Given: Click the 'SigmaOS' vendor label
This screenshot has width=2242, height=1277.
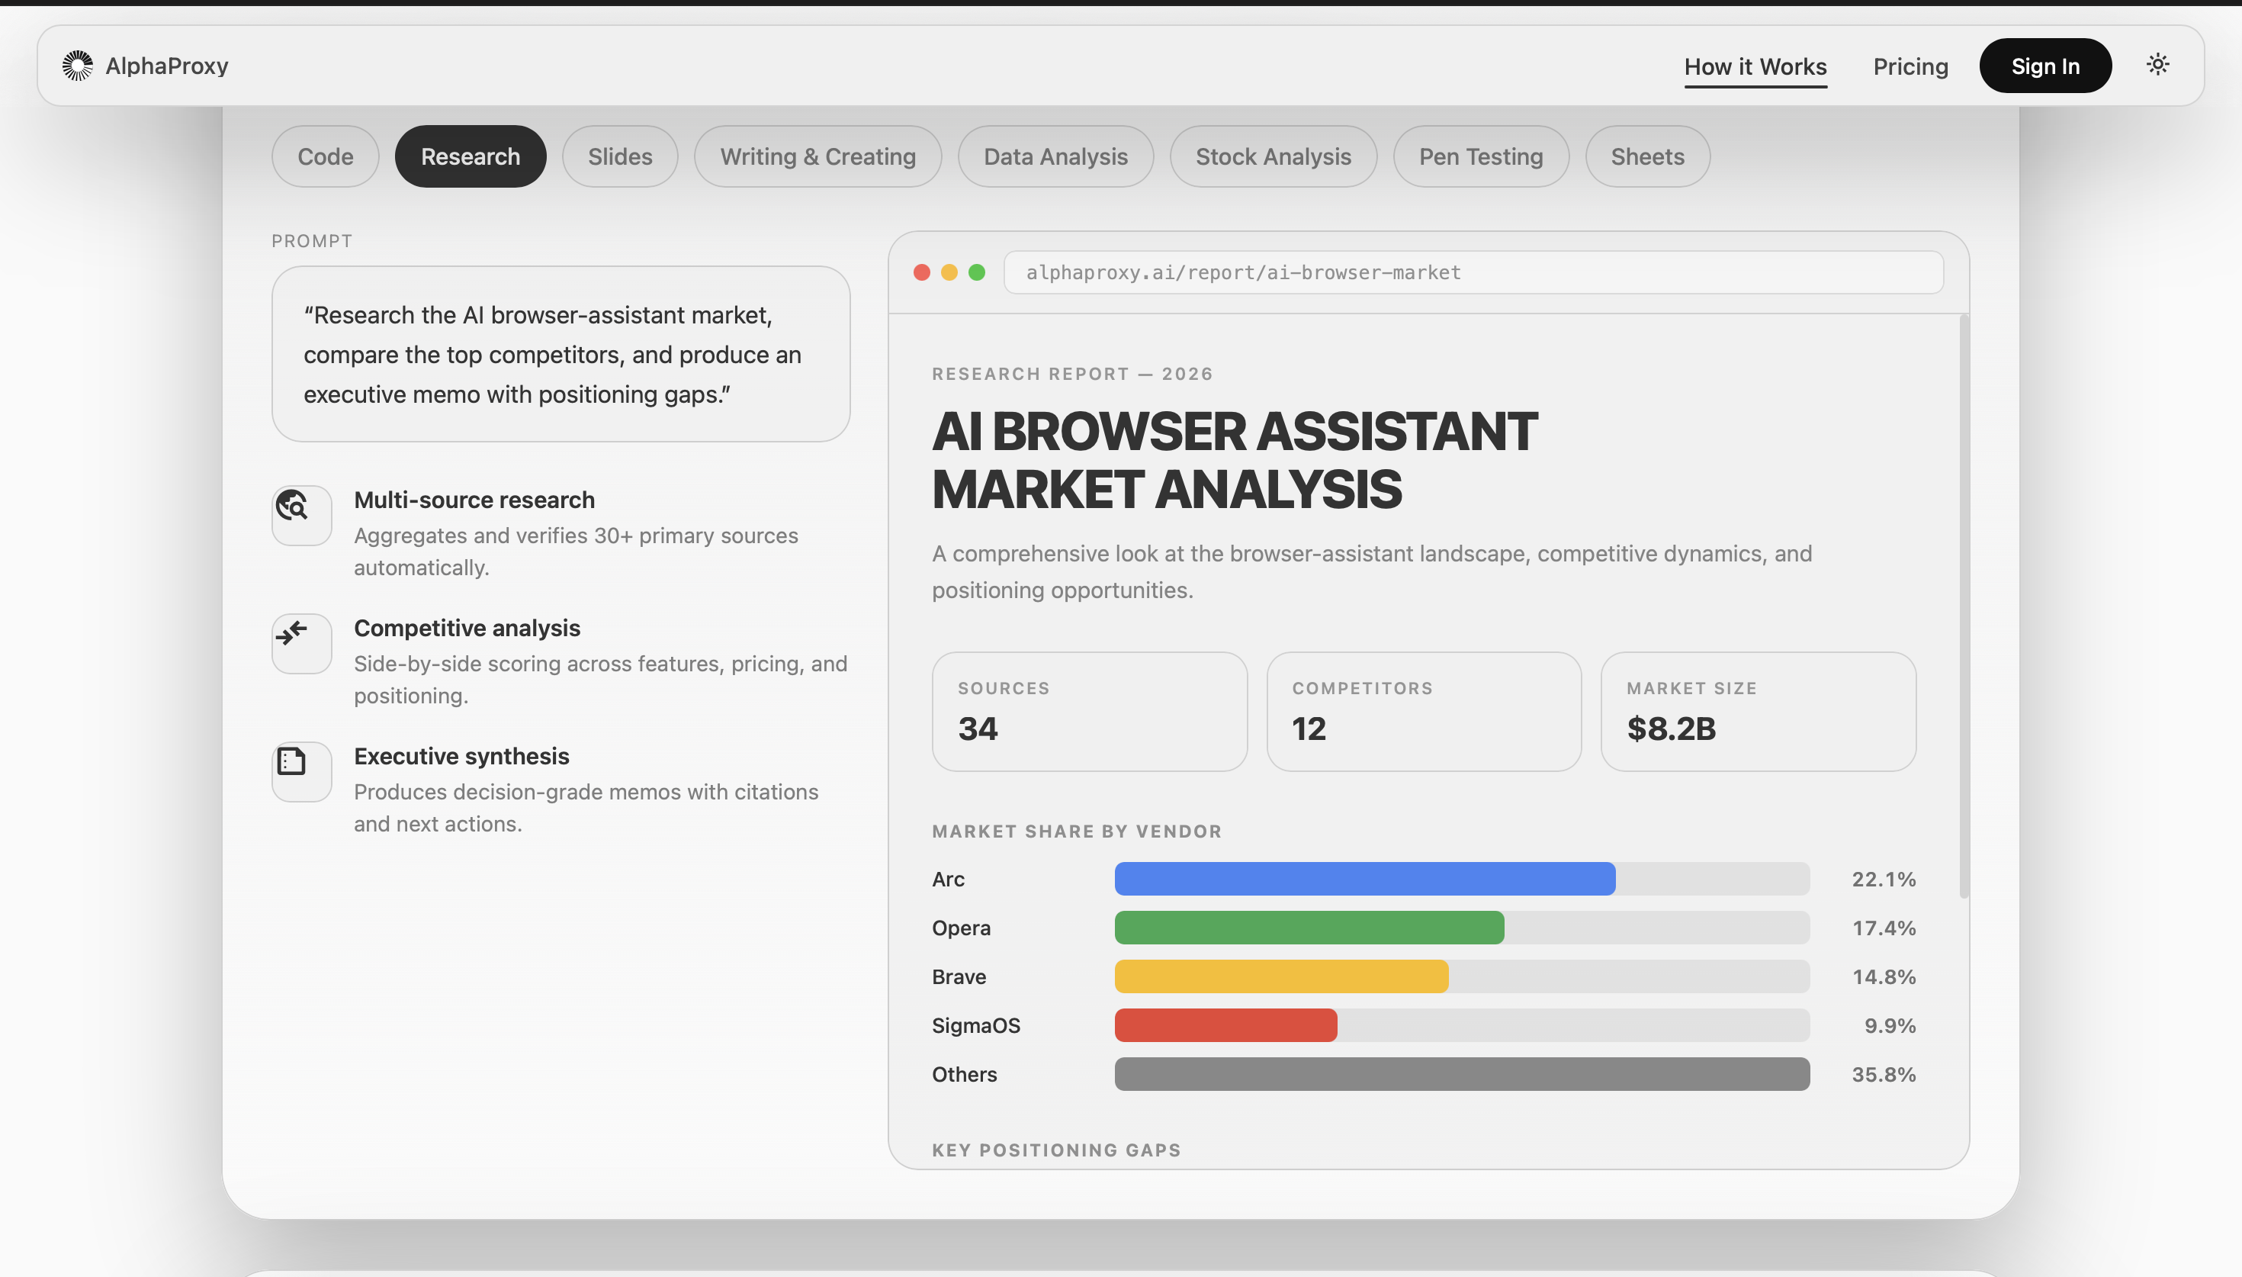Looking at the screenshot, I should [x=976, y=1025].
